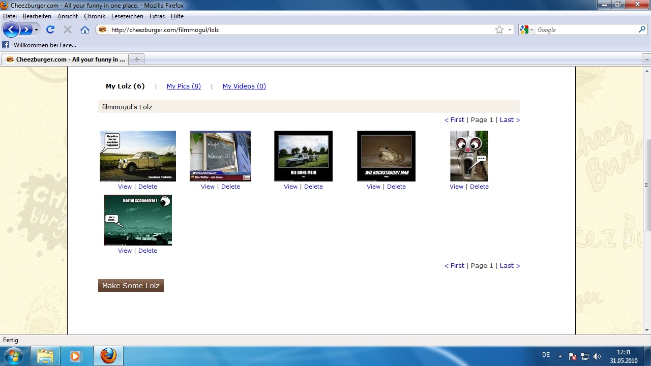Open the Lesezeichen menu
The width and height of the screenshot is (651, 366).
coord(128,16)
